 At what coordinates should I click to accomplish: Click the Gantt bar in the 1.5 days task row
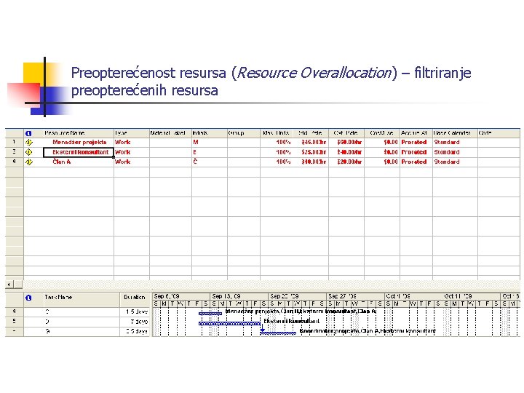pyautogui.click(x=210, y=314)
